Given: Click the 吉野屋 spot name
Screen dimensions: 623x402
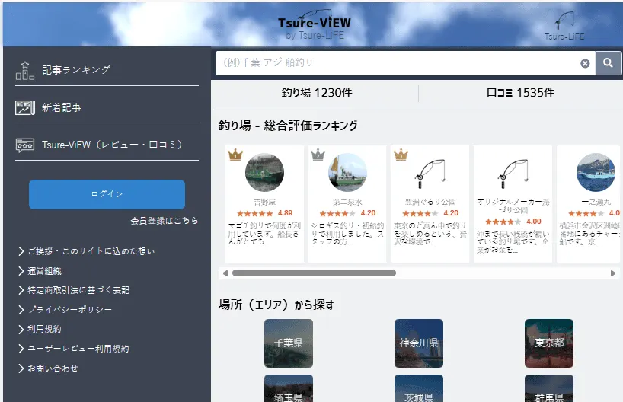Looking at the screenshot, I should 264,203.
